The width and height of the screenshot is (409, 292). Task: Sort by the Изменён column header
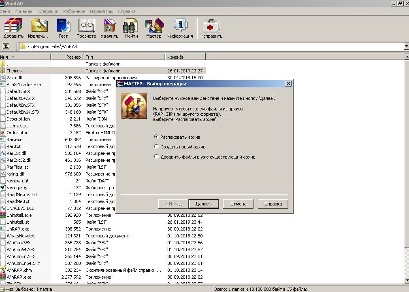[185, 57]
